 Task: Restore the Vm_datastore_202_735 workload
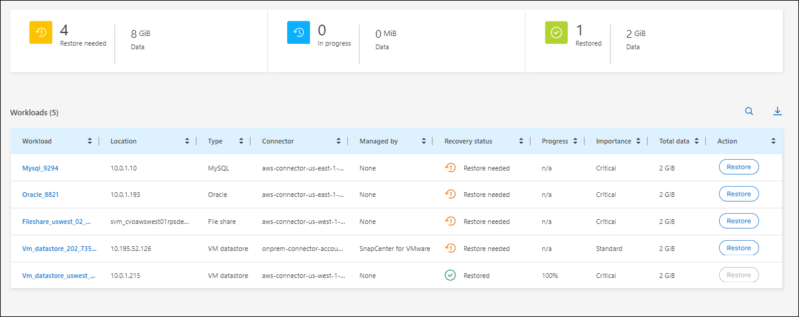(738, 248)
